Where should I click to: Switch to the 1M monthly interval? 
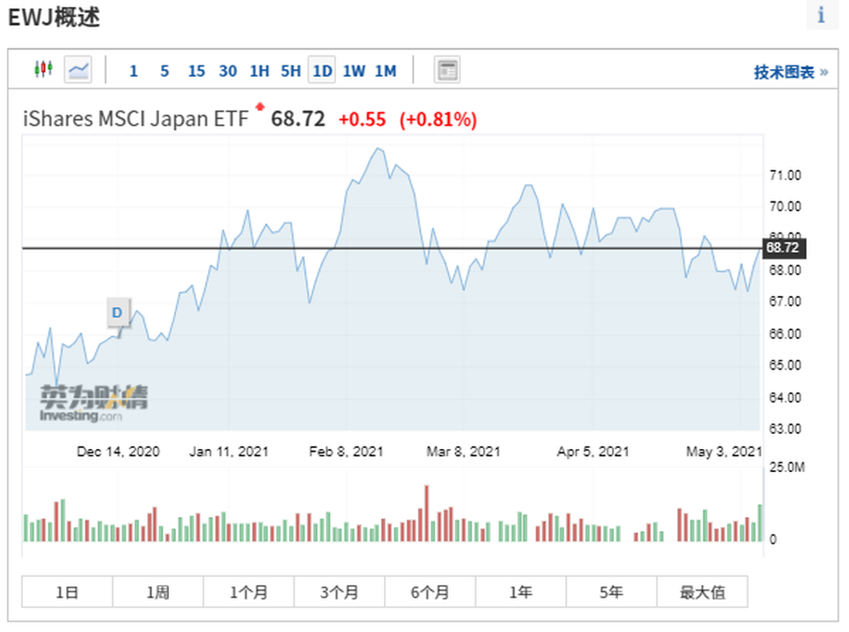pyautogui.click(x=386, y=71)
